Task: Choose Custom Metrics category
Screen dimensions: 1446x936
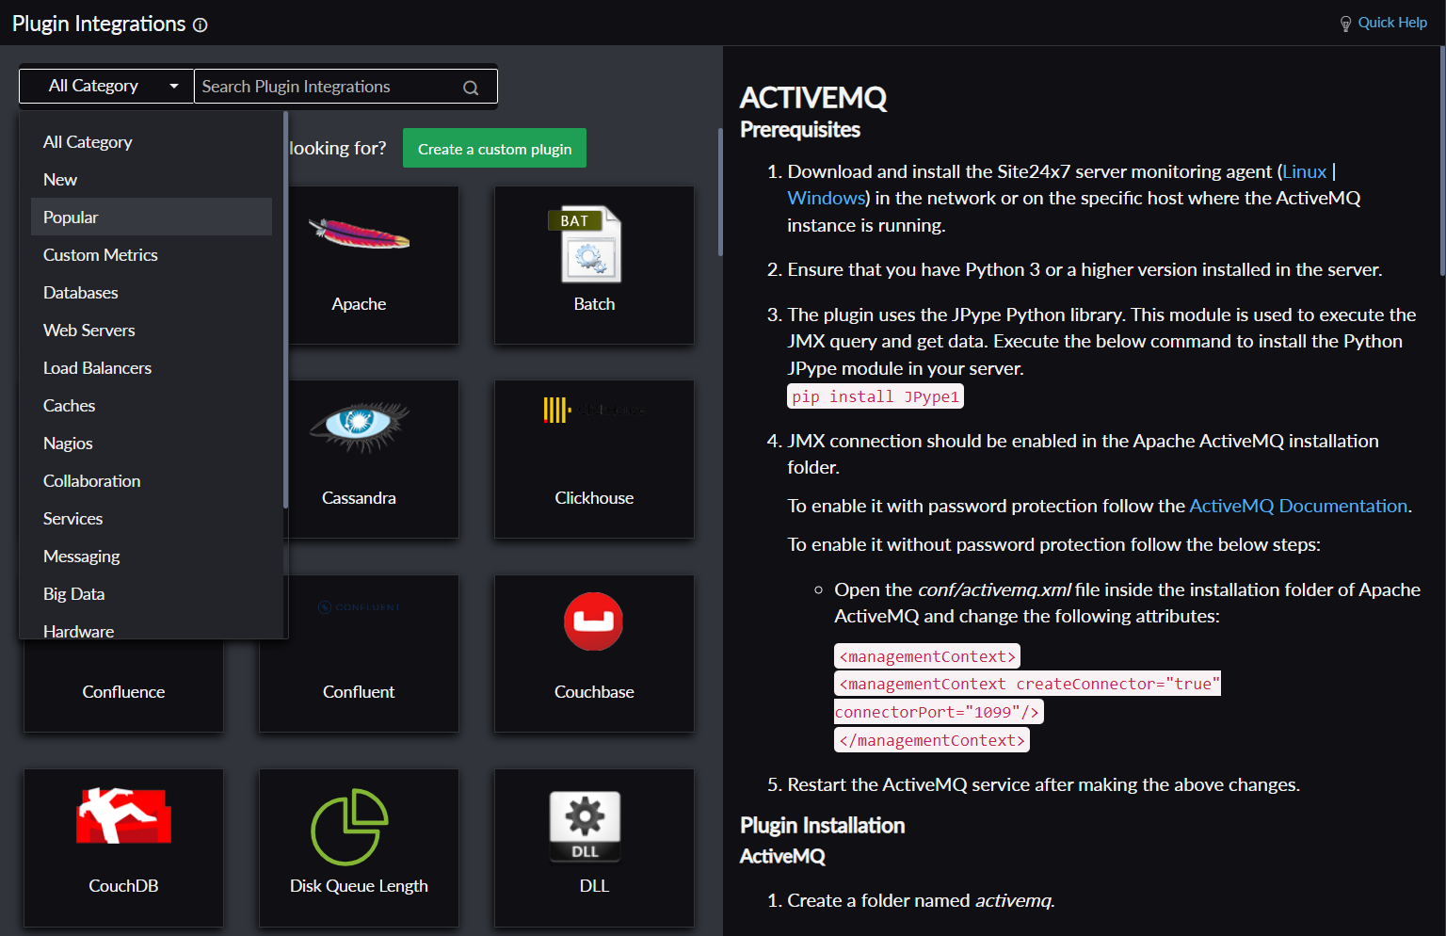Action: 151,254
